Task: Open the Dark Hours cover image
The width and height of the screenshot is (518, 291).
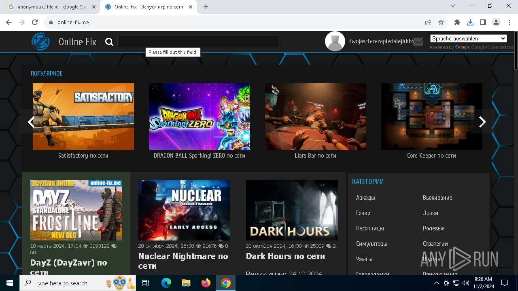Action: (x=292, y=210)
